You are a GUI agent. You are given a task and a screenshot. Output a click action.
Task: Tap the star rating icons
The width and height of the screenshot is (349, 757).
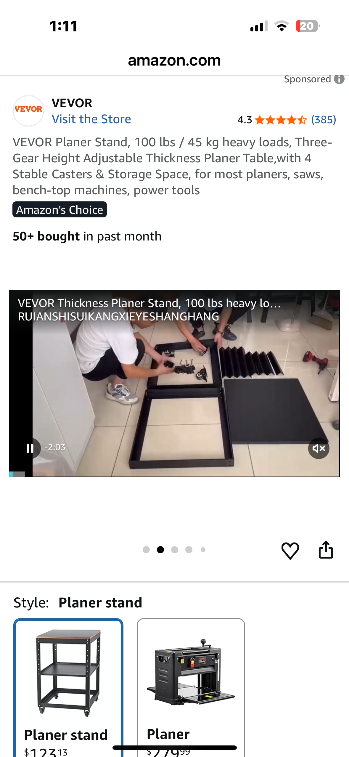tap(281, 120)
